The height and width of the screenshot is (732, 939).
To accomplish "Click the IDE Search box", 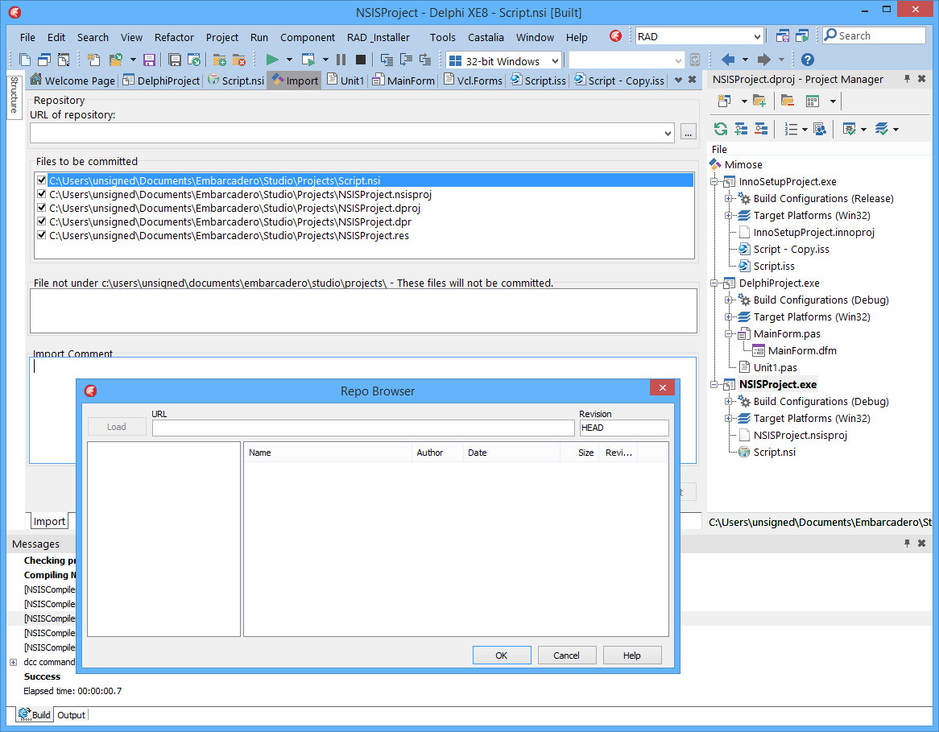I will coord(874,36).
